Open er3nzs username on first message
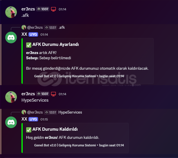 [x=28, y=9]
